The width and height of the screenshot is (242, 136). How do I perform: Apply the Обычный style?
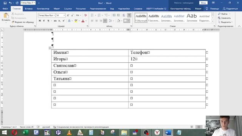coord(141,18)
